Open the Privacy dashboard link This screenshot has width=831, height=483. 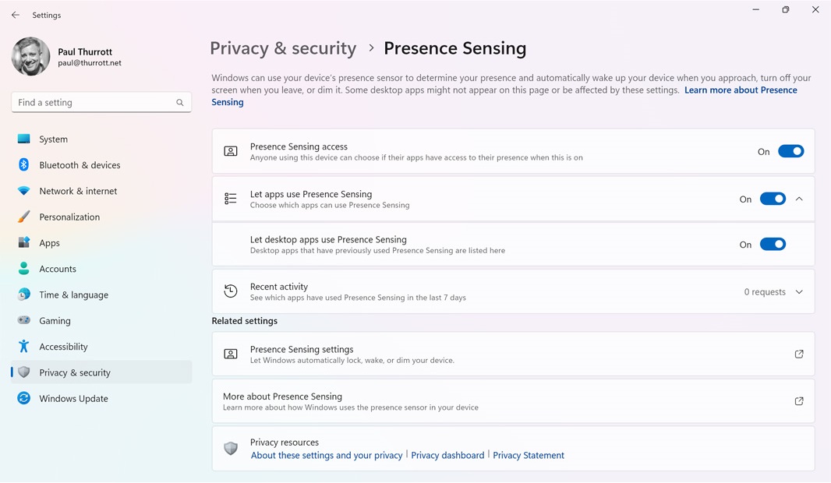(x=447, y=456)
